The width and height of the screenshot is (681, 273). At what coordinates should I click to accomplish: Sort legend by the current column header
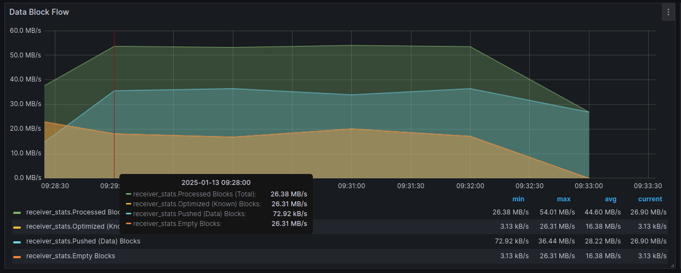650,199
